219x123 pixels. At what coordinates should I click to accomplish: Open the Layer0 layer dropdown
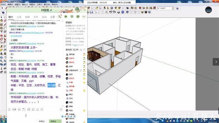[x=166, y=8]
